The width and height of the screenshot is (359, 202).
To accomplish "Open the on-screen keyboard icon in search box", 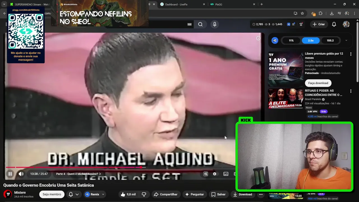I will pos(190,24).
